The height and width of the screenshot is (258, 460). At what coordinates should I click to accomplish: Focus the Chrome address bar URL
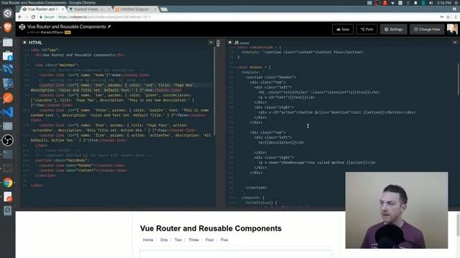click(x=104, y=17)
